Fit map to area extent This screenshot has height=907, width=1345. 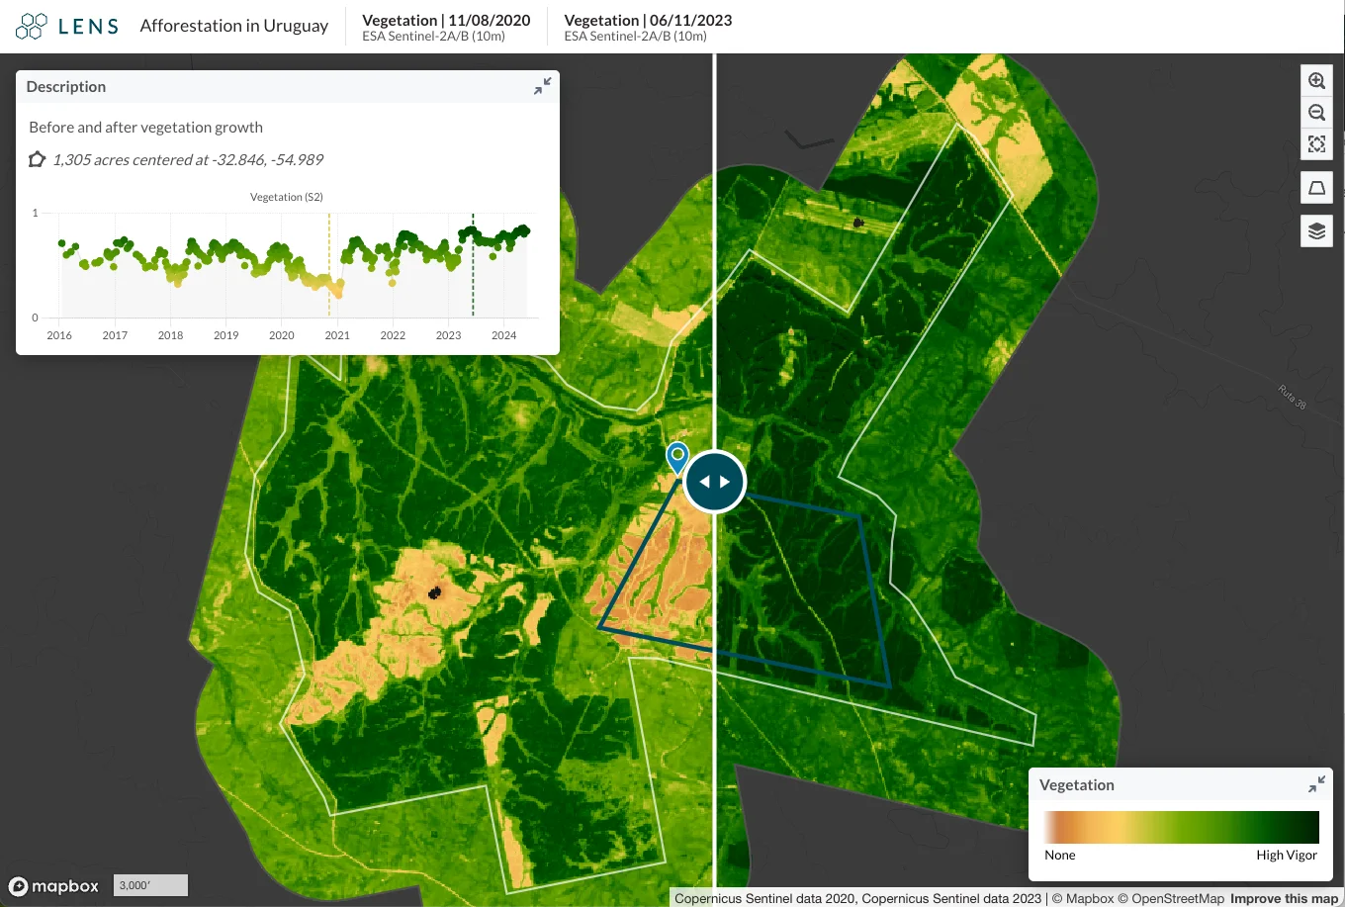(1316, 144)
